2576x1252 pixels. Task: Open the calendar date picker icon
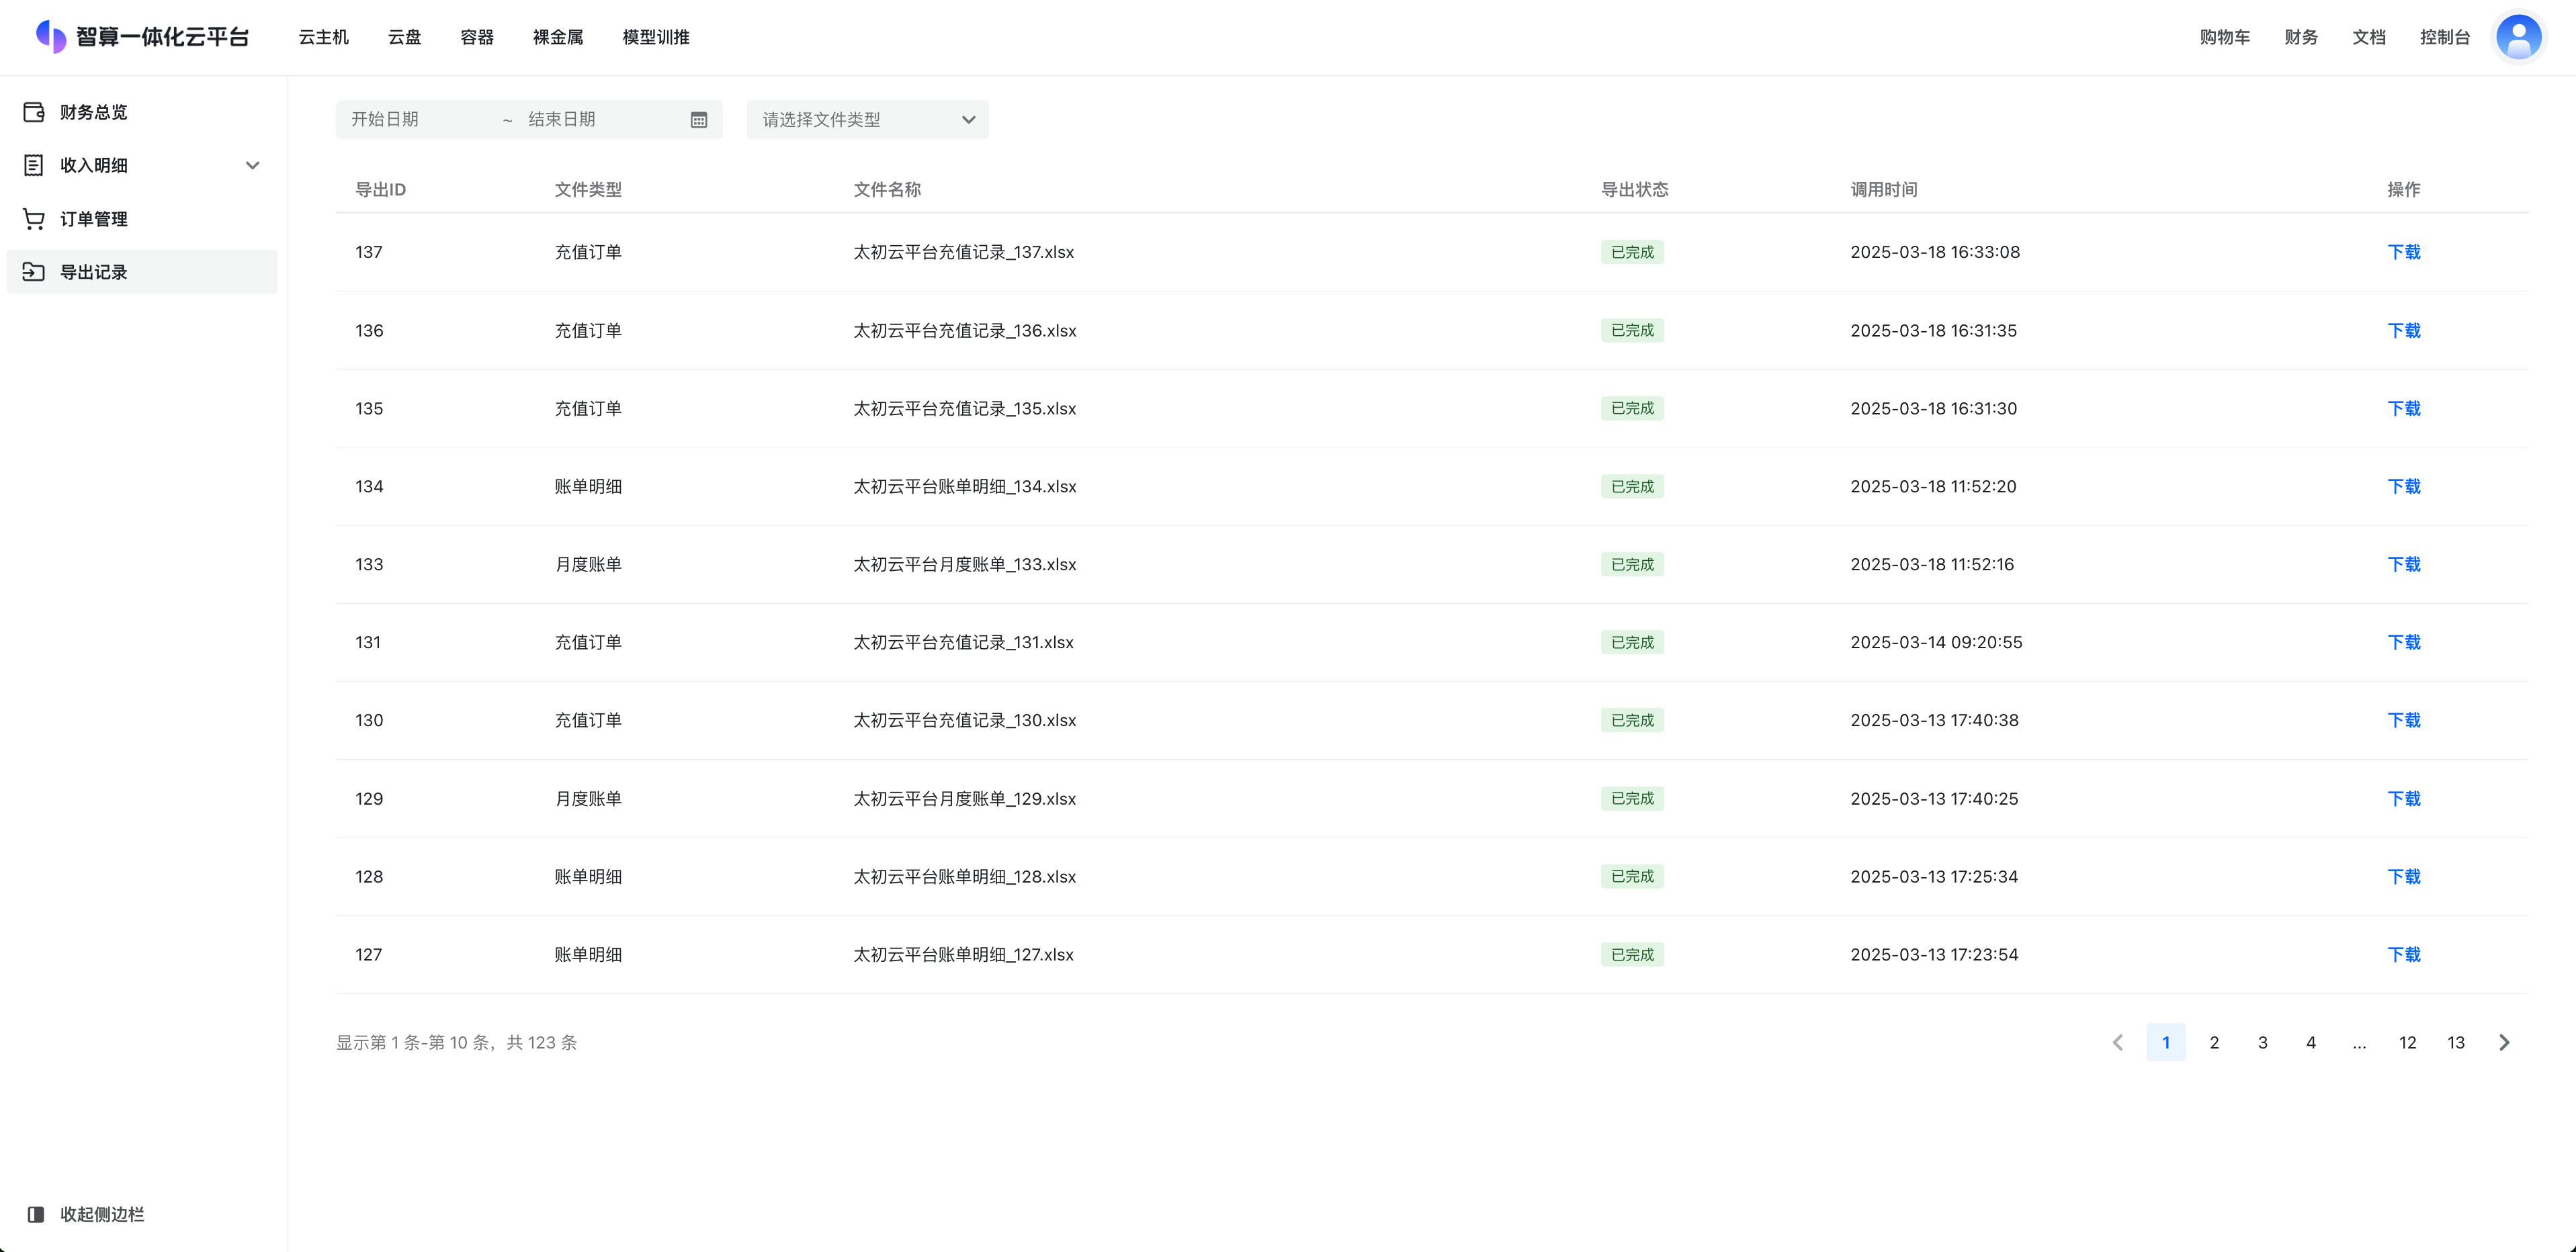point(699,120)
